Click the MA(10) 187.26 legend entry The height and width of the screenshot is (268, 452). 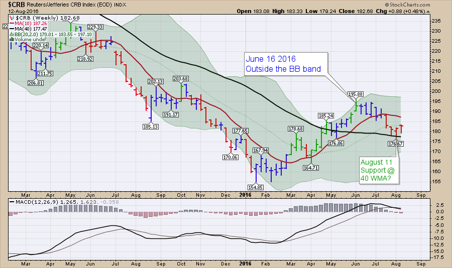[28, 24]
